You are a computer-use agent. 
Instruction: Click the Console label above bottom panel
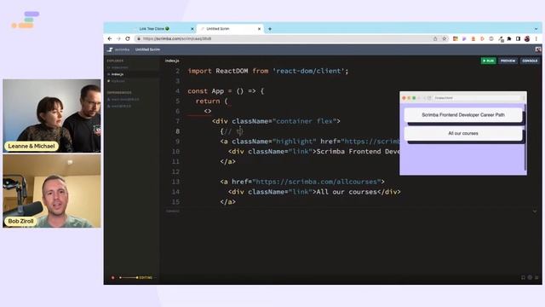173,211
